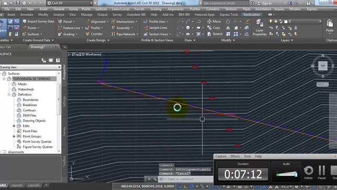Collapse the Definition tree node
Viewport: 337px width, 190px height.
(x=9, y=94)
